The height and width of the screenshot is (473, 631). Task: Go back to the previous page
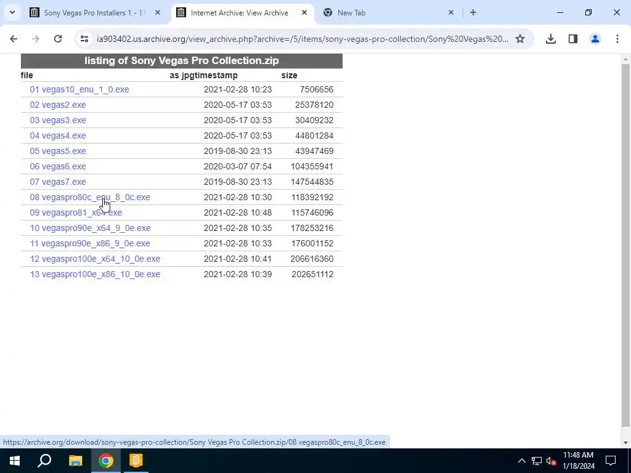click(14, 39)
